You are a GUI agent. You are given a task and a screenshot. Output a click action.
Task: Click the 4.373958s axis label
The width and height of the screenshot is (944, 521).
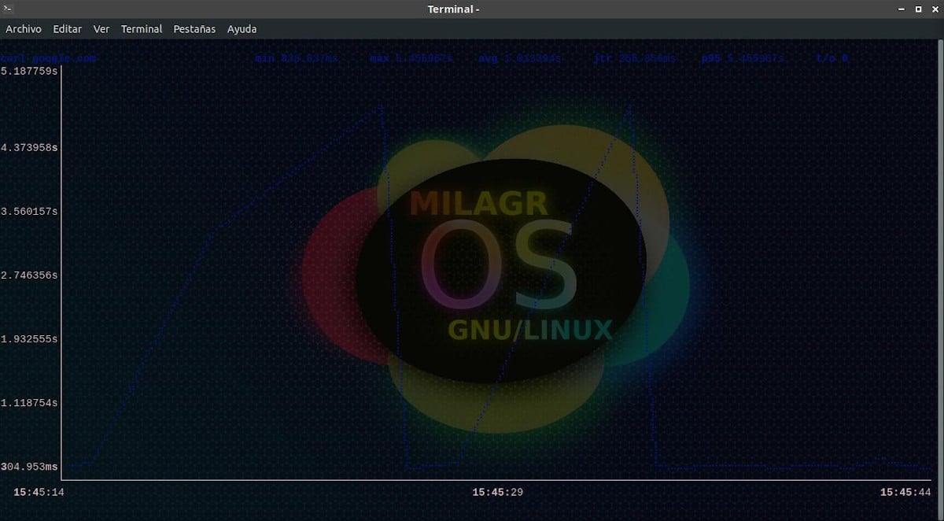30,147
